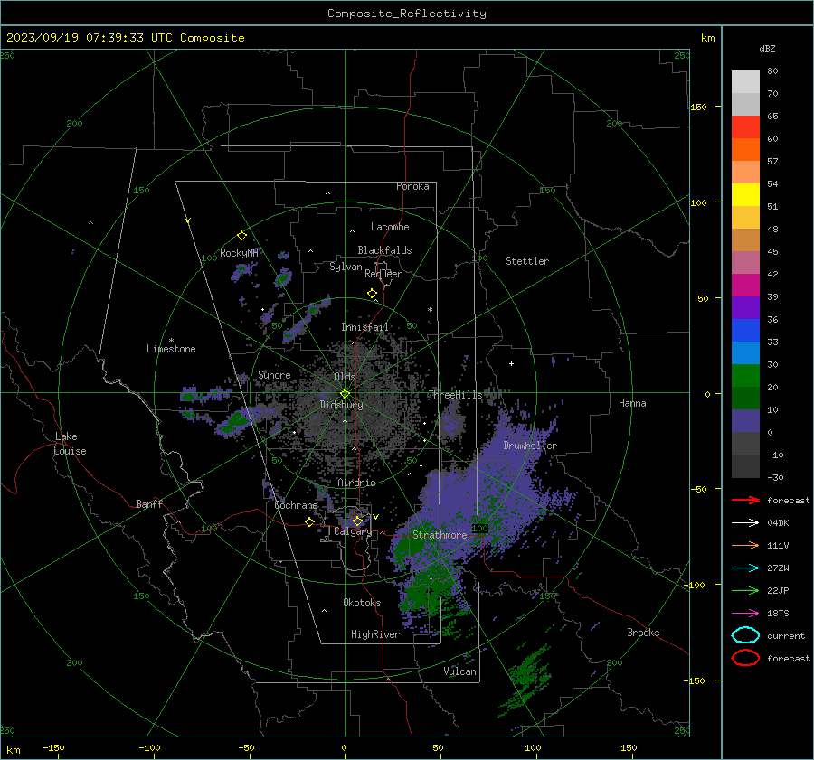Image resolution: width=814 pixels, height=760 pixels.
Task: Click the Limestone label
Action: pyautogui.click(x=171, y=349)
